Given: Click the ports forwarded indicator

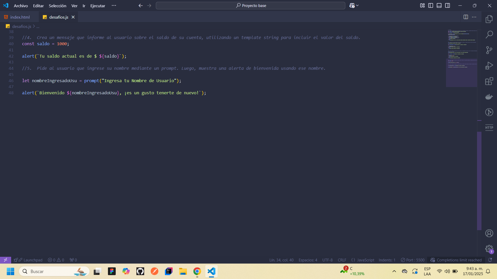Looking at the screenshot, I should click(73, 260).
